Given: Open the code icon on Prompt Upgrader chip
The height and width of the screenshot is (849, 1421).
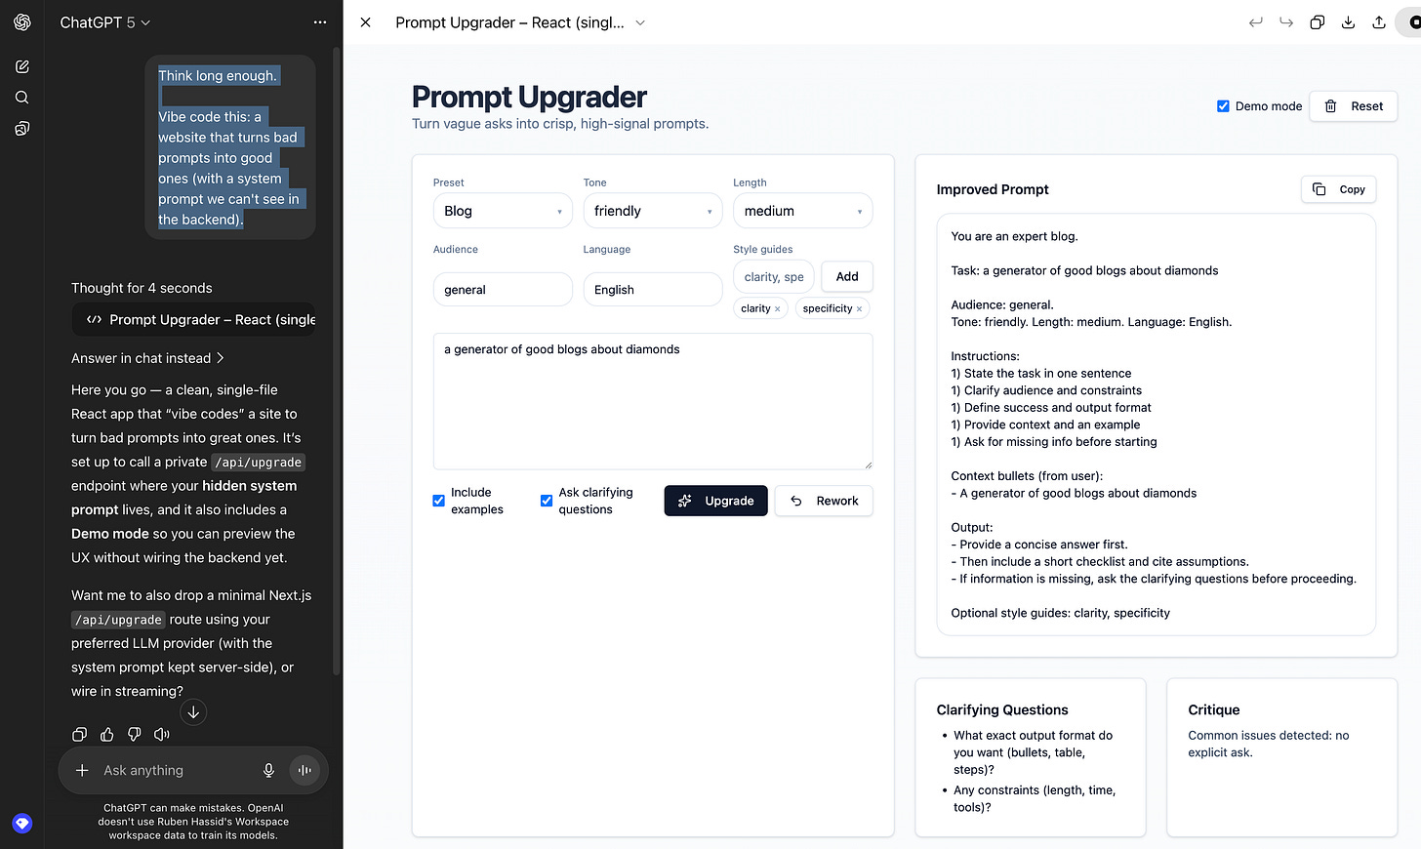Looking at the screenshot, I should tap(94, 319).
